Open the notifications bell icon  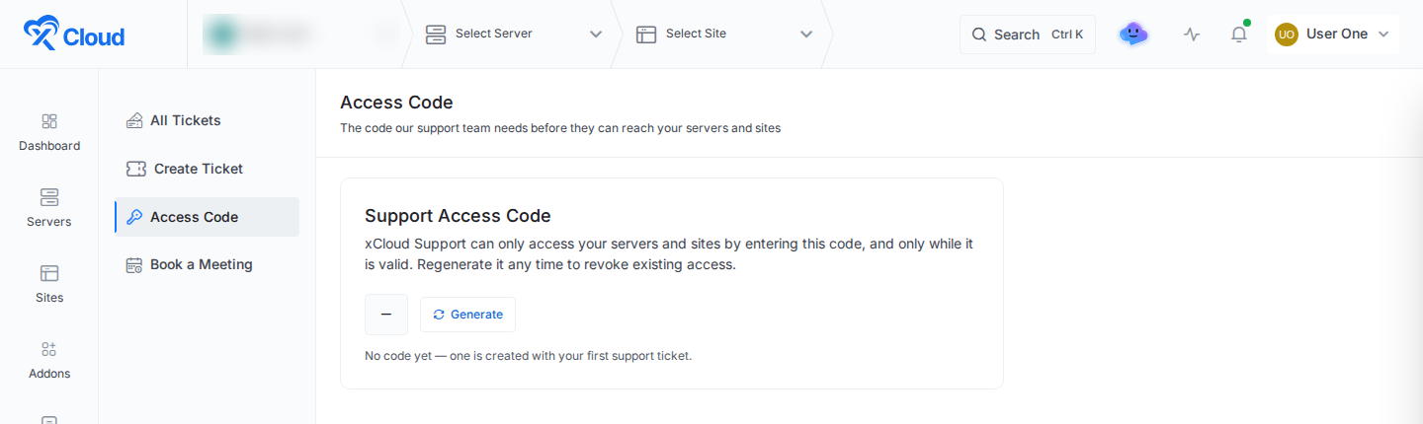[1238, 35]
